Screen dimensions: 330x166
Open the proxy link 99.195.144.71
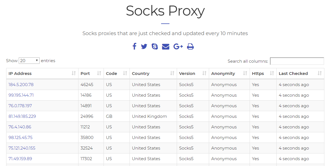pyautogui.click(x=21, y=95)
